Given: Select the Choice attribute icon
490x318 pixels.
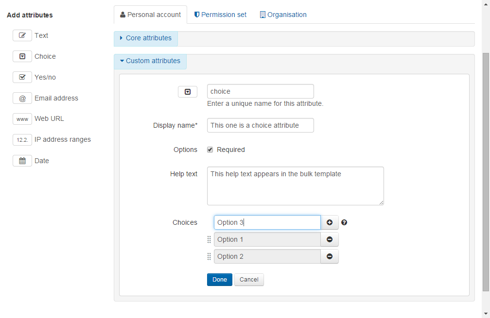Looking at the screenshot, I should pyautogui.click(x=22, y=56).
